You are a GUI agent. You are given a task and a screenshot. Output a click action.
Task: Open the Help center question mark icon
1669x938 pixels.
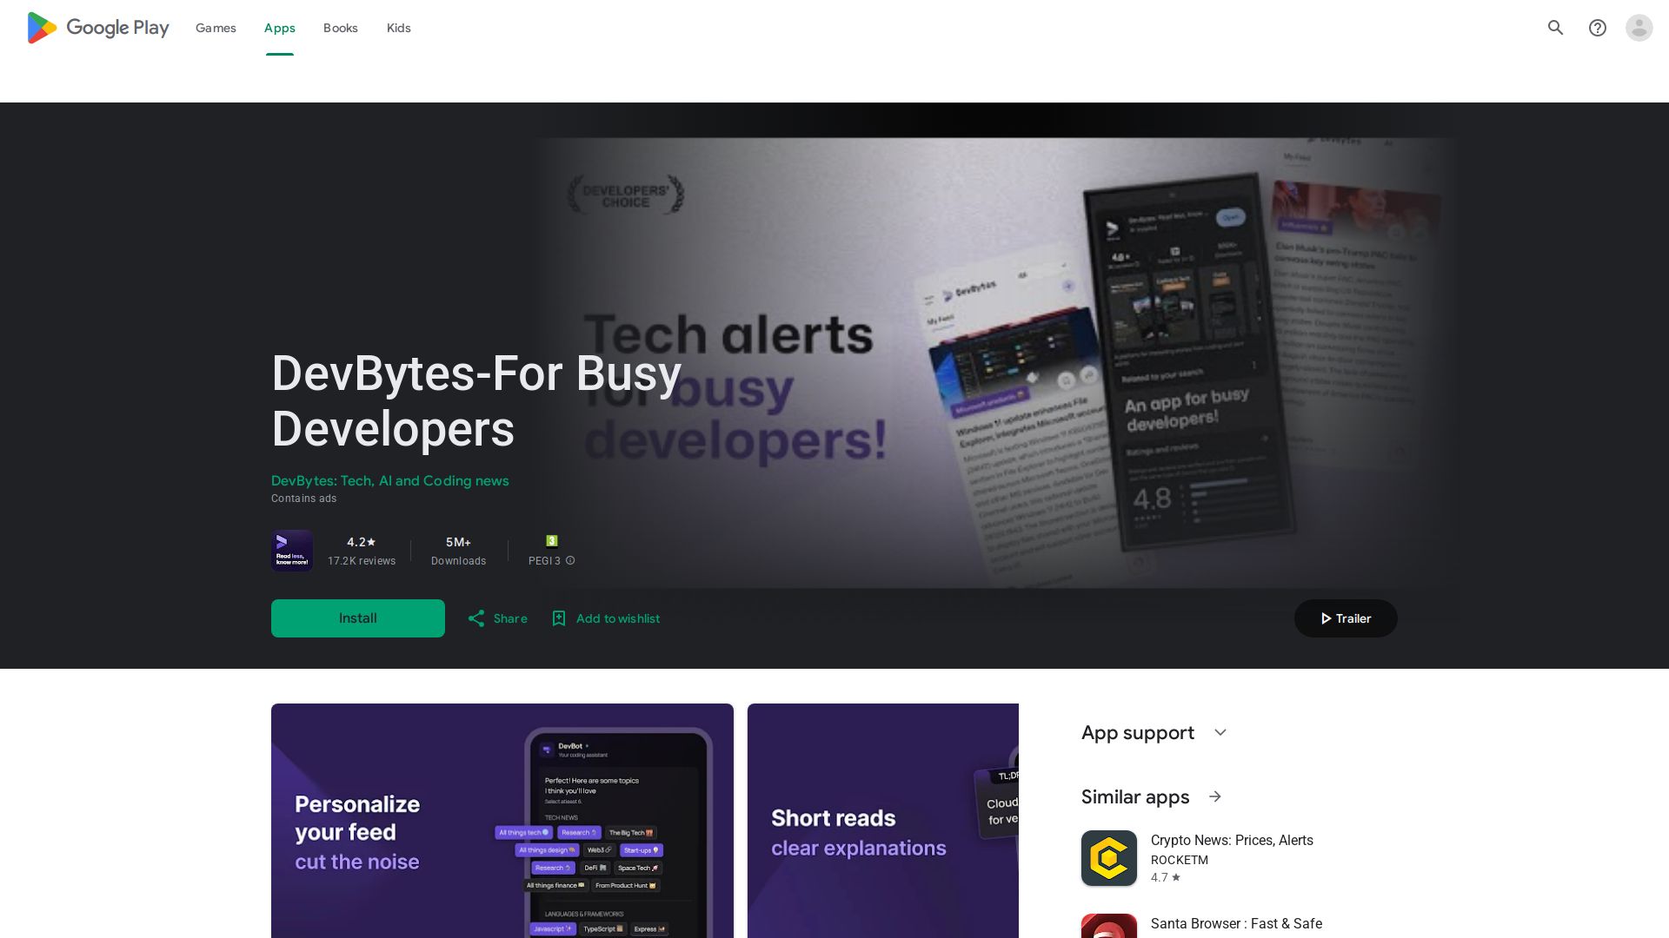tap(1598, 28)
